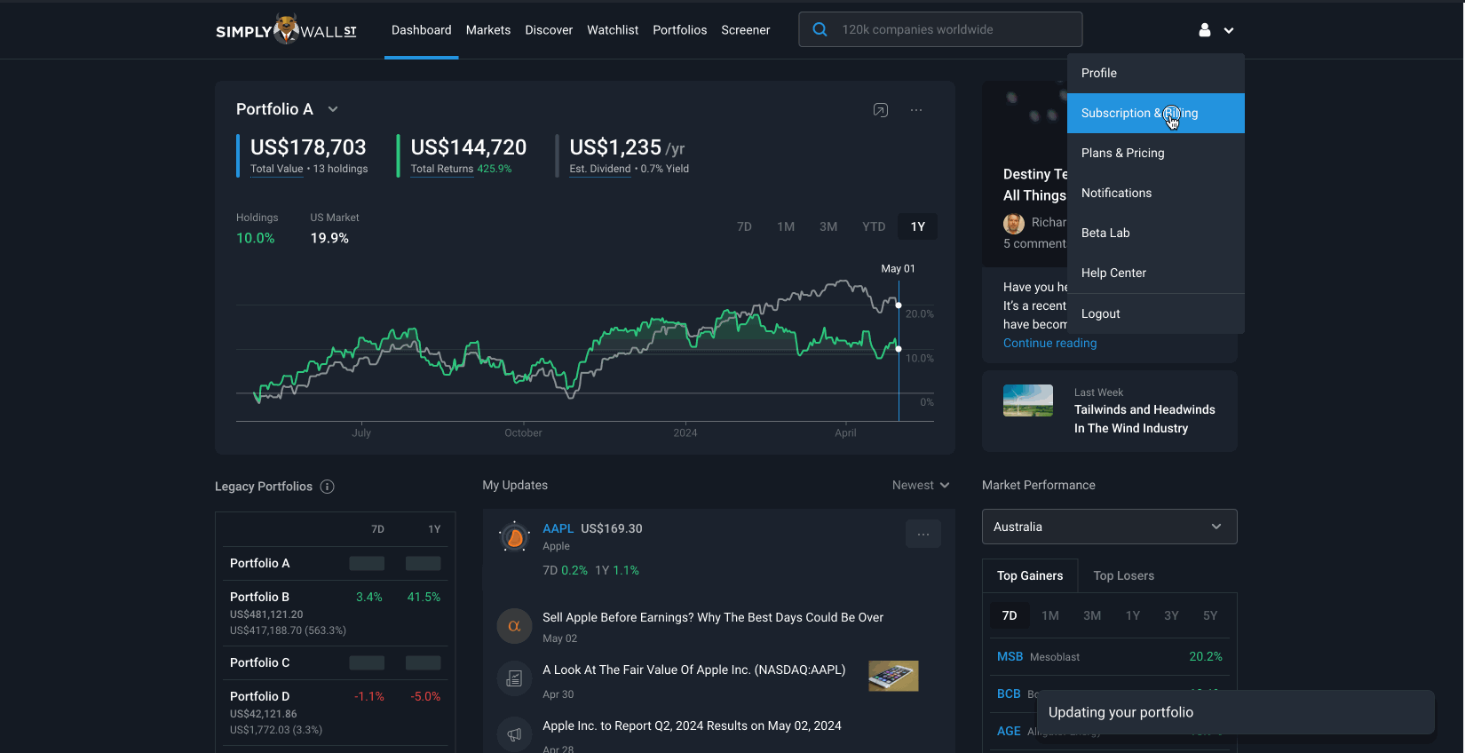Expand the Portfolio A selector chevron

click(333, 109)
